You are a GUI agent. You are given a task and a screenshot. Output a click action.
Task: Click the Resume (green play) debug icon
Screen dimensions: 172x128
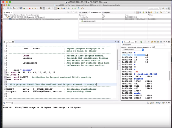[x=24, y=8]
